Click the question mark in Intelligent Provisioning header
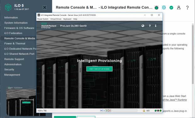This screenshot has height=118, width=195. point(150,26)
